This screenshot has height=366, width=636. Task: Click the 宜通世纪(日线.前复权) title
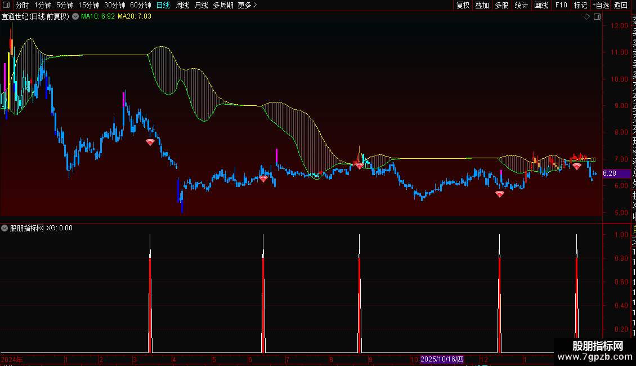[x=35, y=17]
